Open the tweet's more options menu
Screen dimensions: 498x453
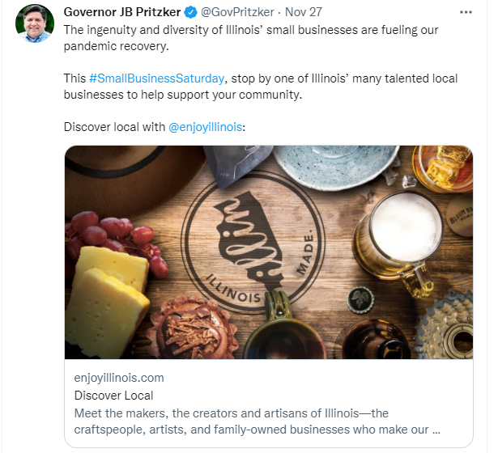[x=466, y=13]
